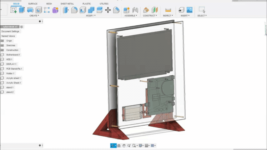This screenshot has height=150, width=267.
Task: Select Motherboard:1 in the browser tree
Action: (13, 55)
